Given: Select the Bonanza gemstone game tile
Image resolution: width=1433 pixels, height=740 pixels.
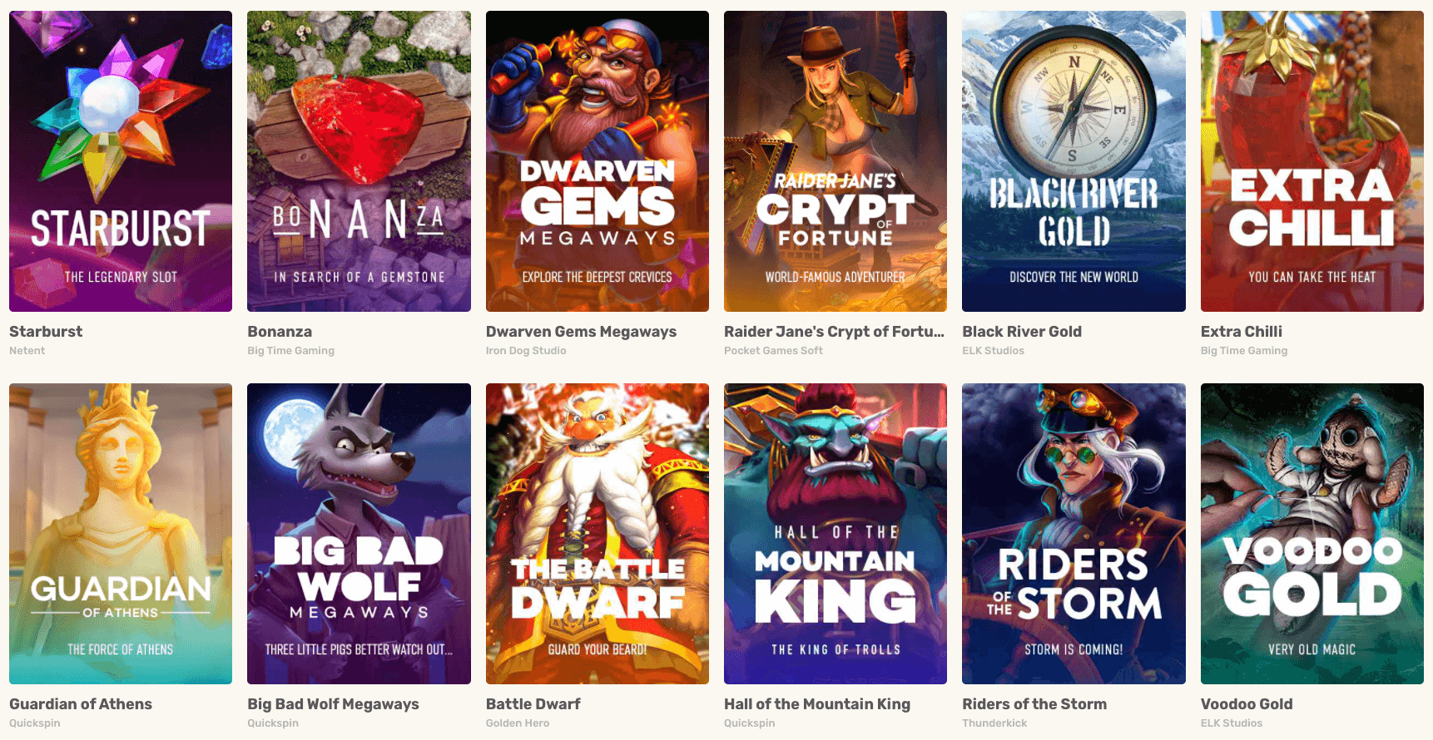Looking at the screenshot, I should pyautogui.click(x=359, y=161).
